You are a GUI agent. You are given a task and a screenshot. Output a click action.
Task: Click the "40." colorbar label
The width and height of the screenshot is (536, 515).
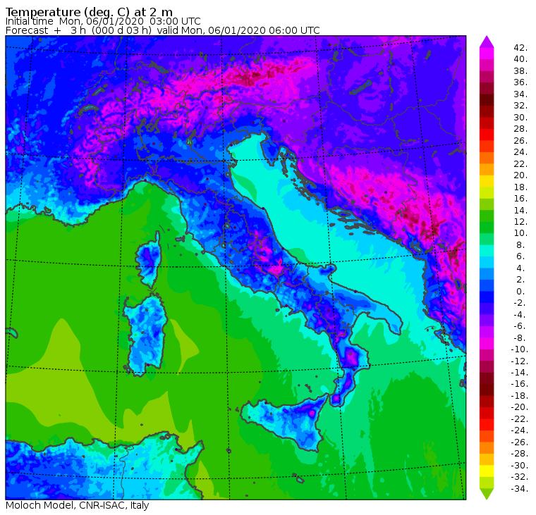point(520,59)
